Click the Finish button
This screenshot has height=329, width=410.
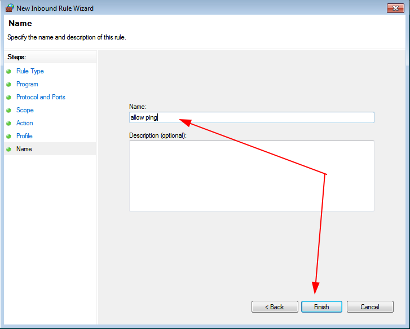point(321,306)
